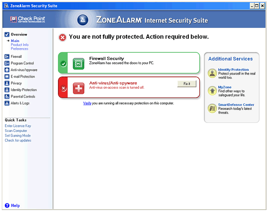Viewport: 267px width, 213px height.
Task: Choose Set Gaming Mode quick task
Action: [18, 135]
